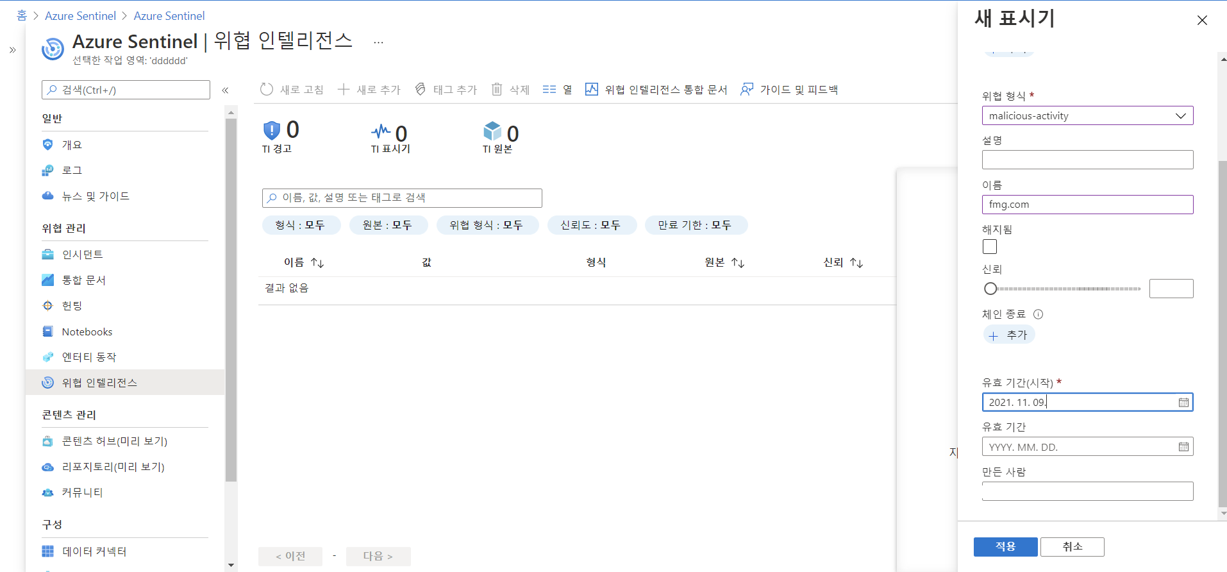Open the 유효 기간(시작) calendar picker

(x=1183, y=402)
